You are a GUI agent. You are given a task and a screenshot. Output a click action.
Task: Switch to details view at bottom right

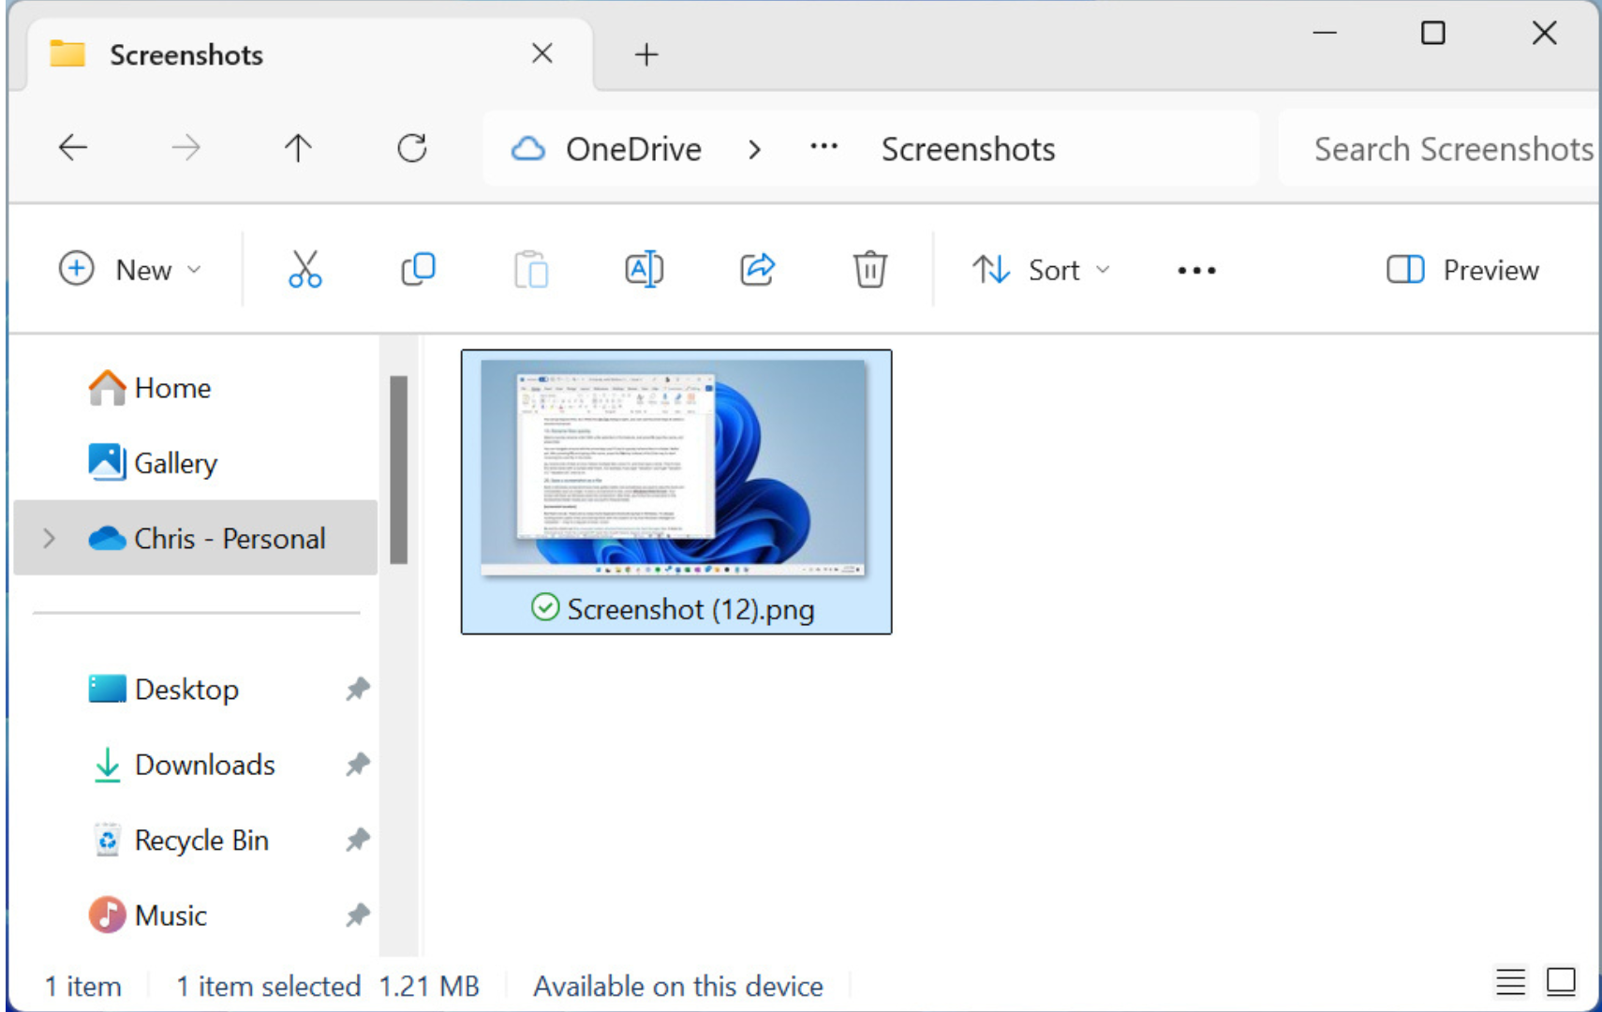(x=1510, y=983)
